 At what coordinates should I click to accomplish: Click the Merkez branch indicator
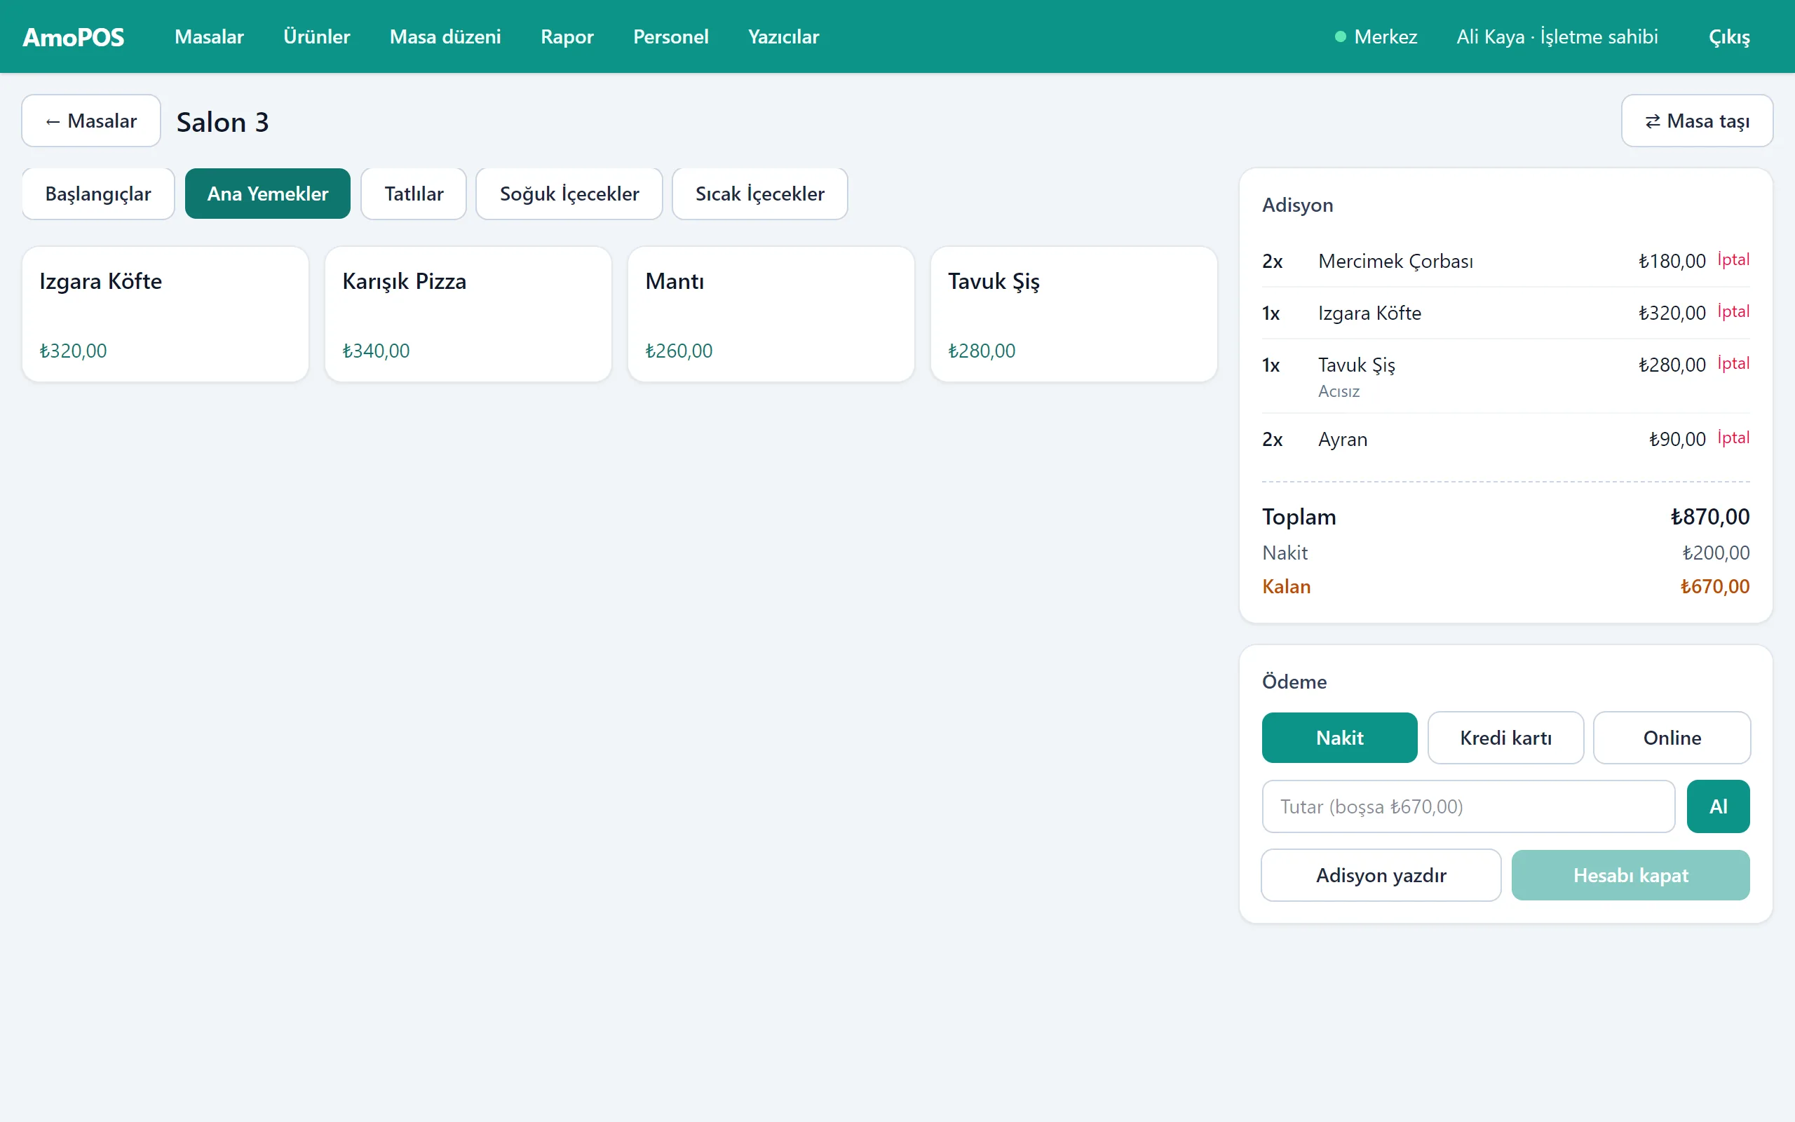(x=1376, y=36)
